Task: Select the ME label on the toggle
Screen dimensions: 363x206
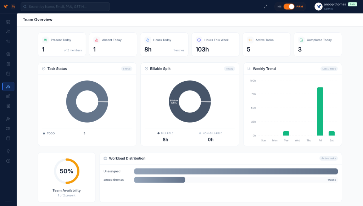Action: pyautogui.click(x=279, y=6)
